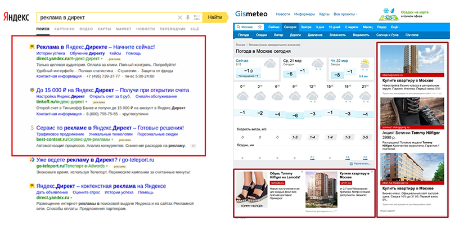Open dropdown arrow next to direct.yandex.ru/Яндекс-Директ

tap(102, 58)
